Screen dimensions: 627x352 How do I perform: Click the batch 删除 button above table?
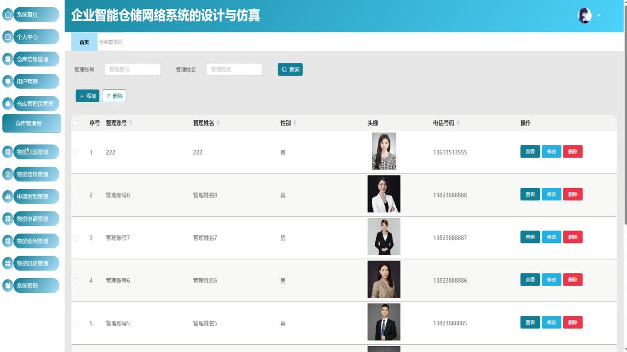click(x=114, y=96)
